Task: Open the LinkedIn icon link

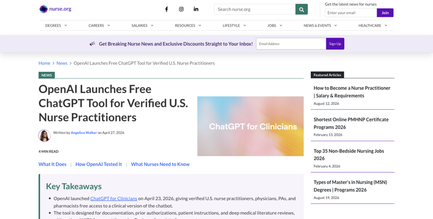Action: pyautogui.click(x=196, y=9)
